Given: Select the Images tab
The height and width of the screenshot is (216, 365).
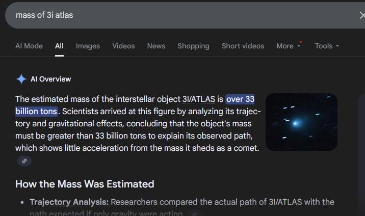Looking at the screenshot, I should click(88, 46).
